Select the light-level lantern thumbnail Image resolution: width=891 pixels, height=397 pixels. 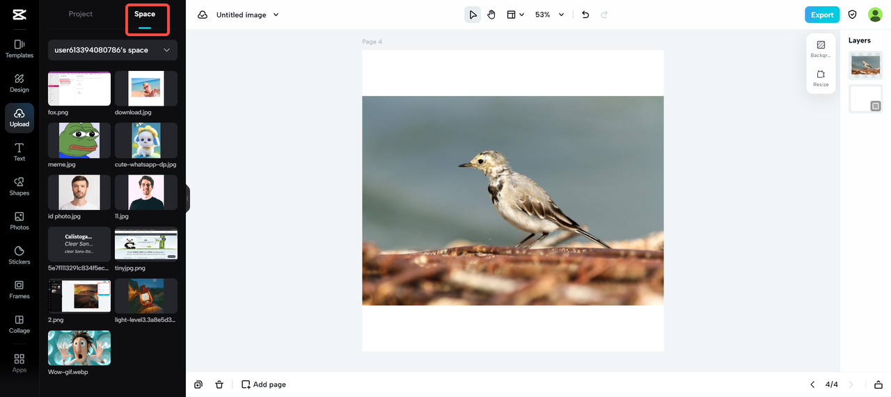(146, 296)
